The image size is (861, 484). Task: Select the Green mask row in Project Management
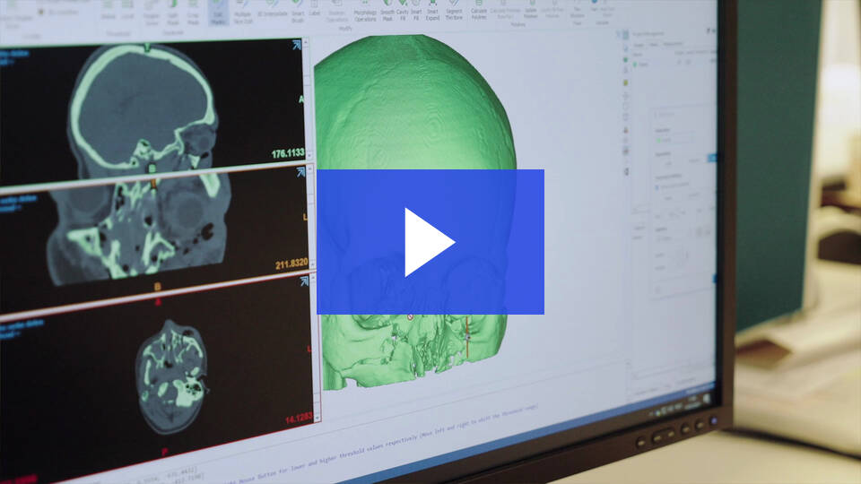[673, 65]
